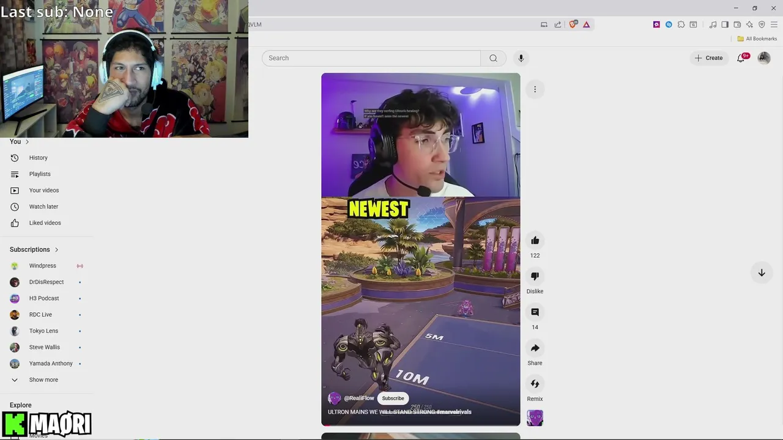Click the RealiFlow channel avatar

coord(334,398)
